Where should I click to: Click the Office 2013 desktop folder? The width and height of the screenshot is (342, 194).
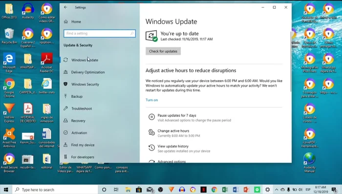pyautogui.click(x=9, y=11)
